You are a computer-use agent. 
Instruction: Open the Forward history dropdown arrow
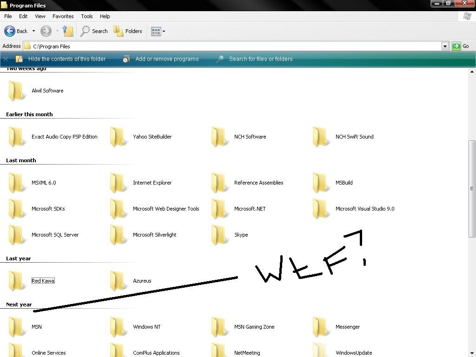coord(57,31)
